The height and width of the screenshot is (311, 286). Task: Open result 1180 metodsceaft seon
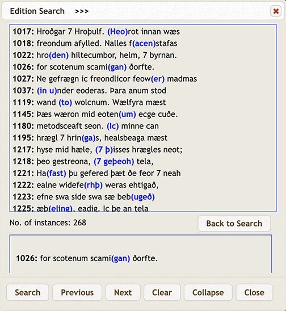pyautogui.click(x=86, y=126)
